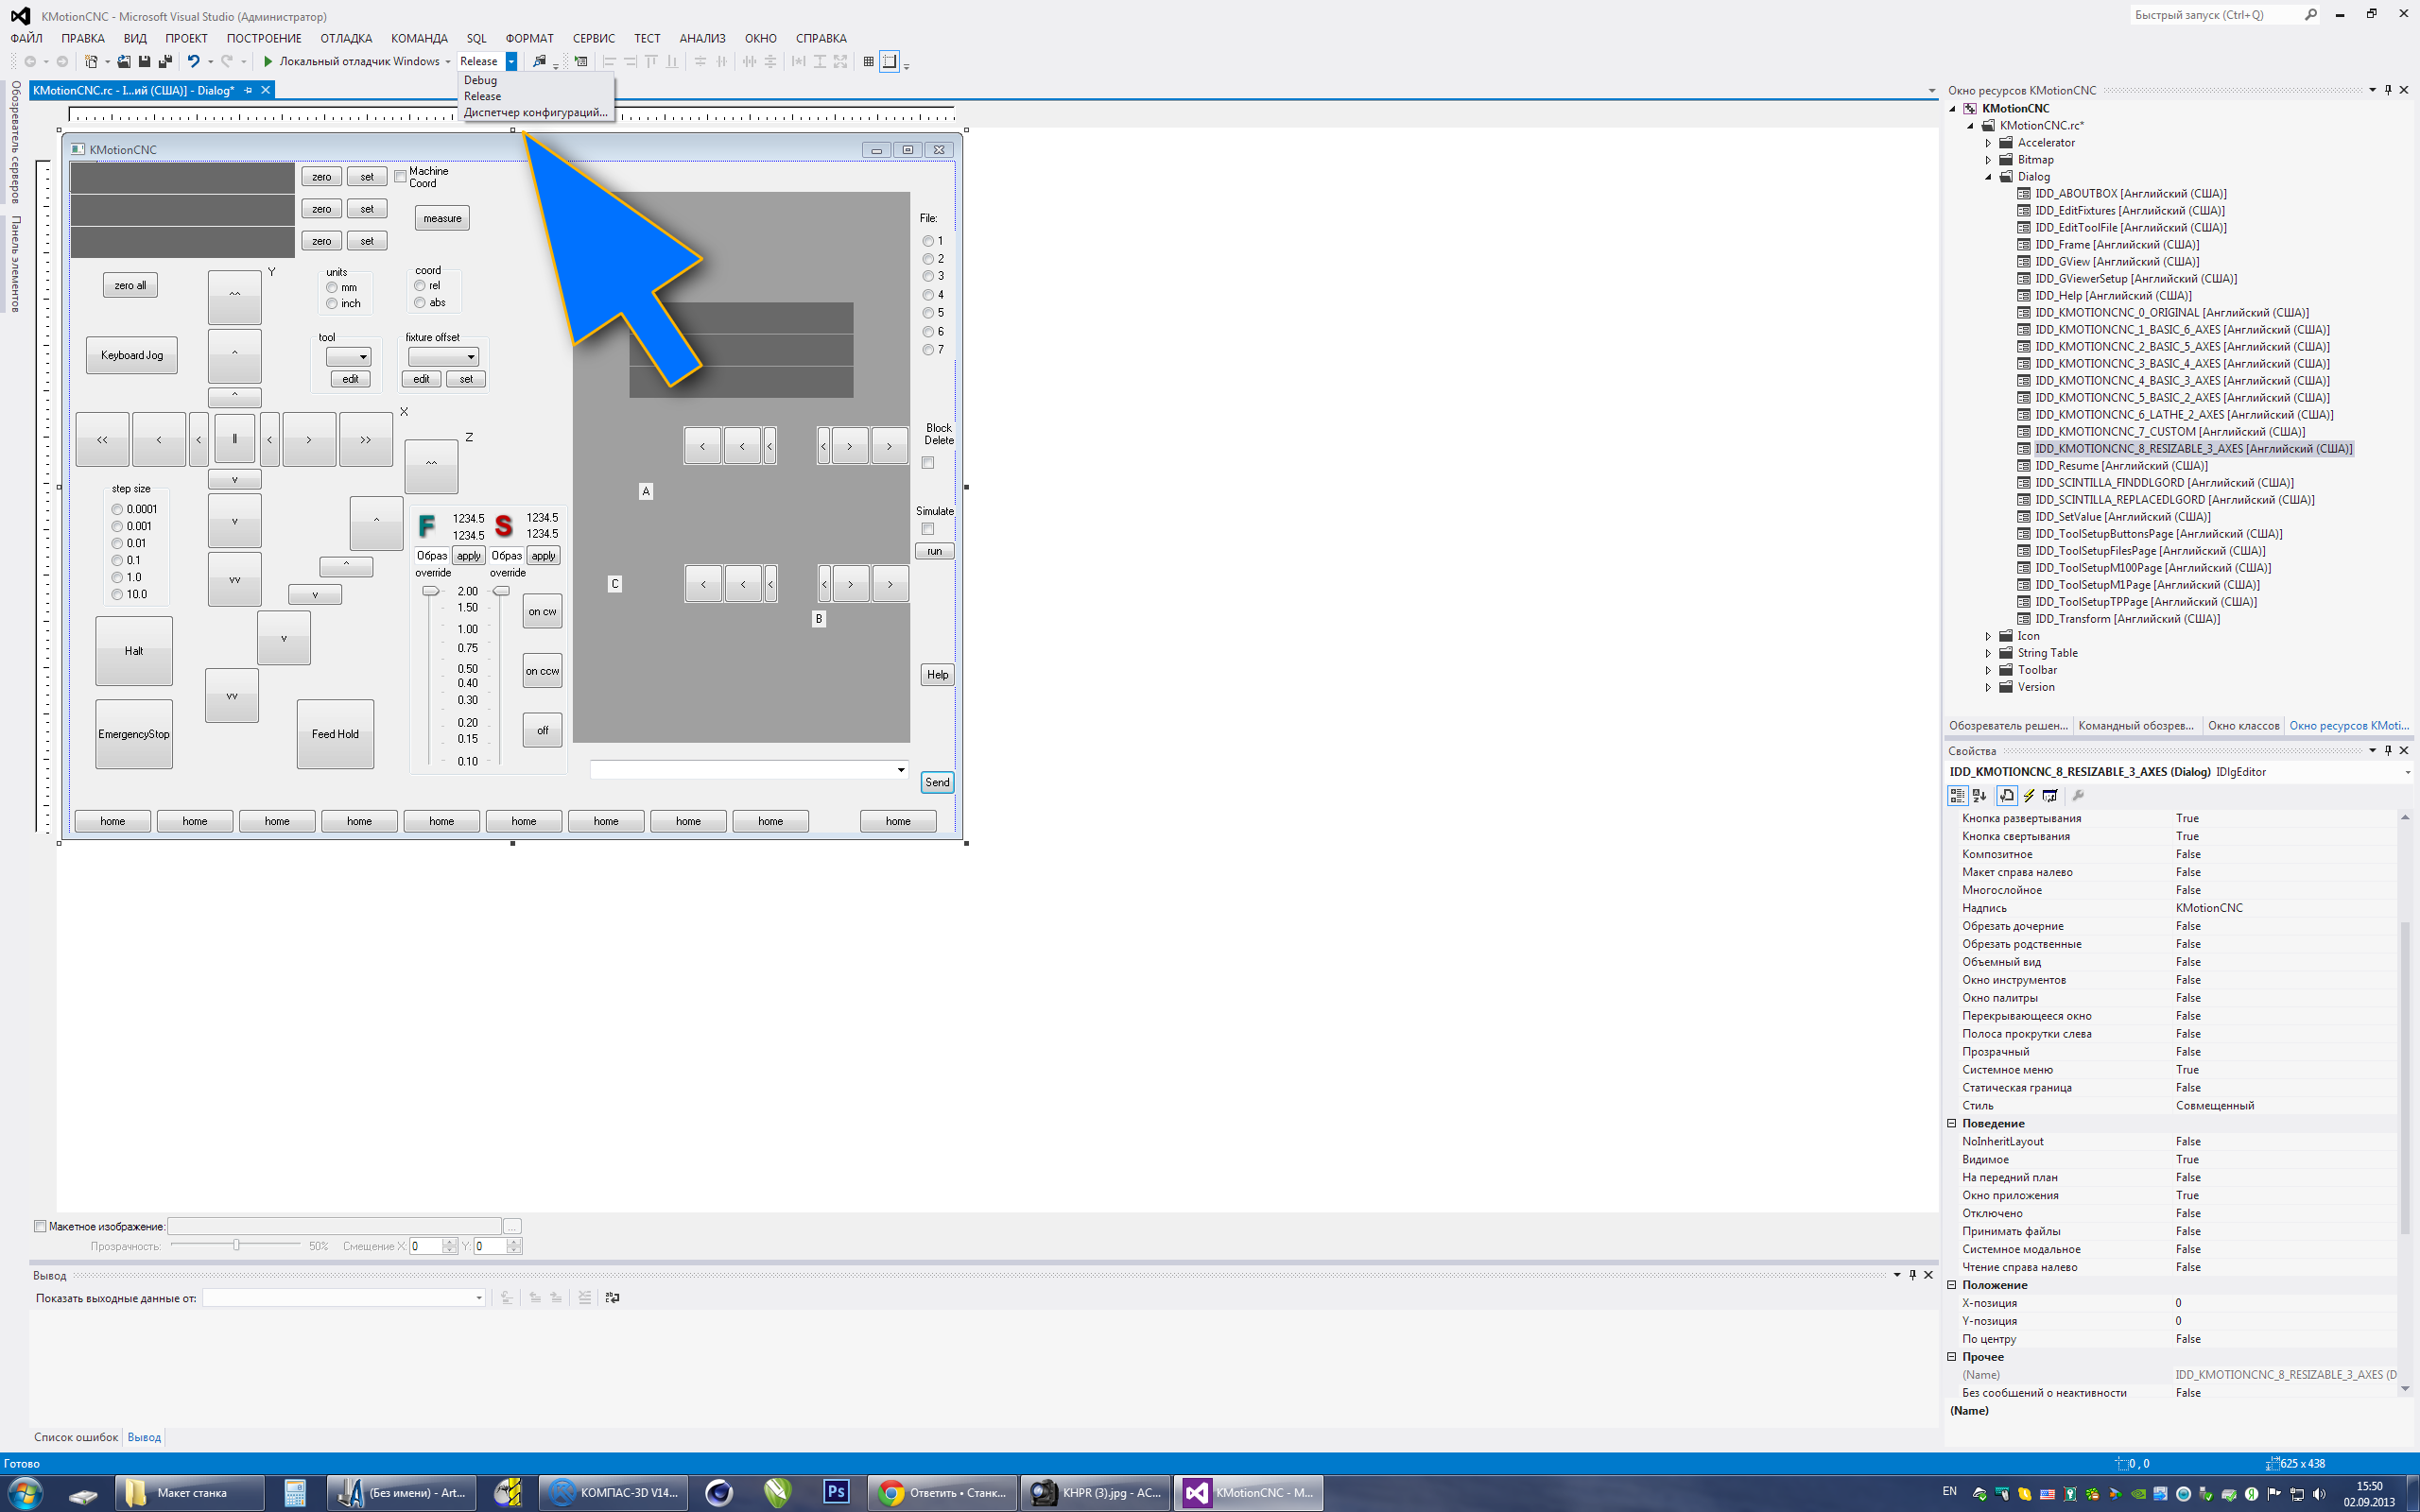Click the Chrome taskbar button
2420x1512 pixels.
click(942, 1493)
